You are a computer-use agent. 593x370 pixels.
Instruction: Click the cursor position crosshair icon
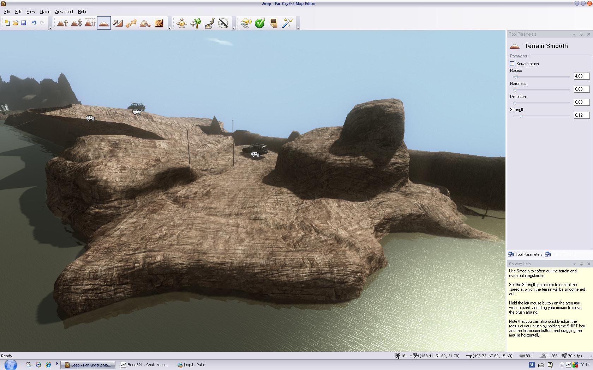click(469, 356)
